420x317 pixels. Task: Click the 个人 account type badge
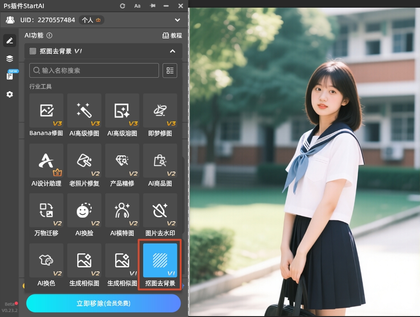(92, 20)
